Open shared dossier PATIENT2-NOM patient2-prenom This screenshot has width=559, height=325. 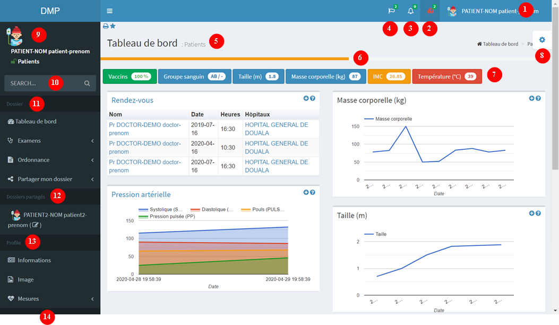click(x=50, y=220)
